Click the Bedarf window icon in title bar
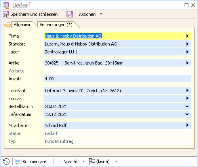This screenshot has height=167, width=198. pos(6,6)
